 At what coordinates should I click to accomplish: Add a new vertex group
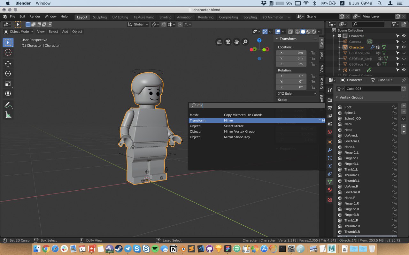(404, 106)
